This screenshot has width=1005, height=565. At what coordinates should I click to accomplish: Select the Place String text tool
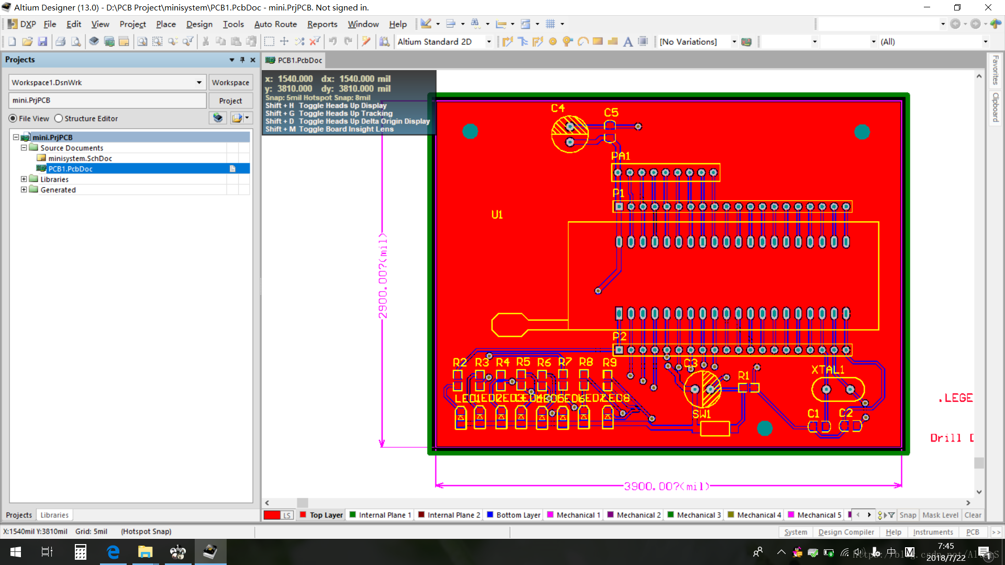(628, 42)
